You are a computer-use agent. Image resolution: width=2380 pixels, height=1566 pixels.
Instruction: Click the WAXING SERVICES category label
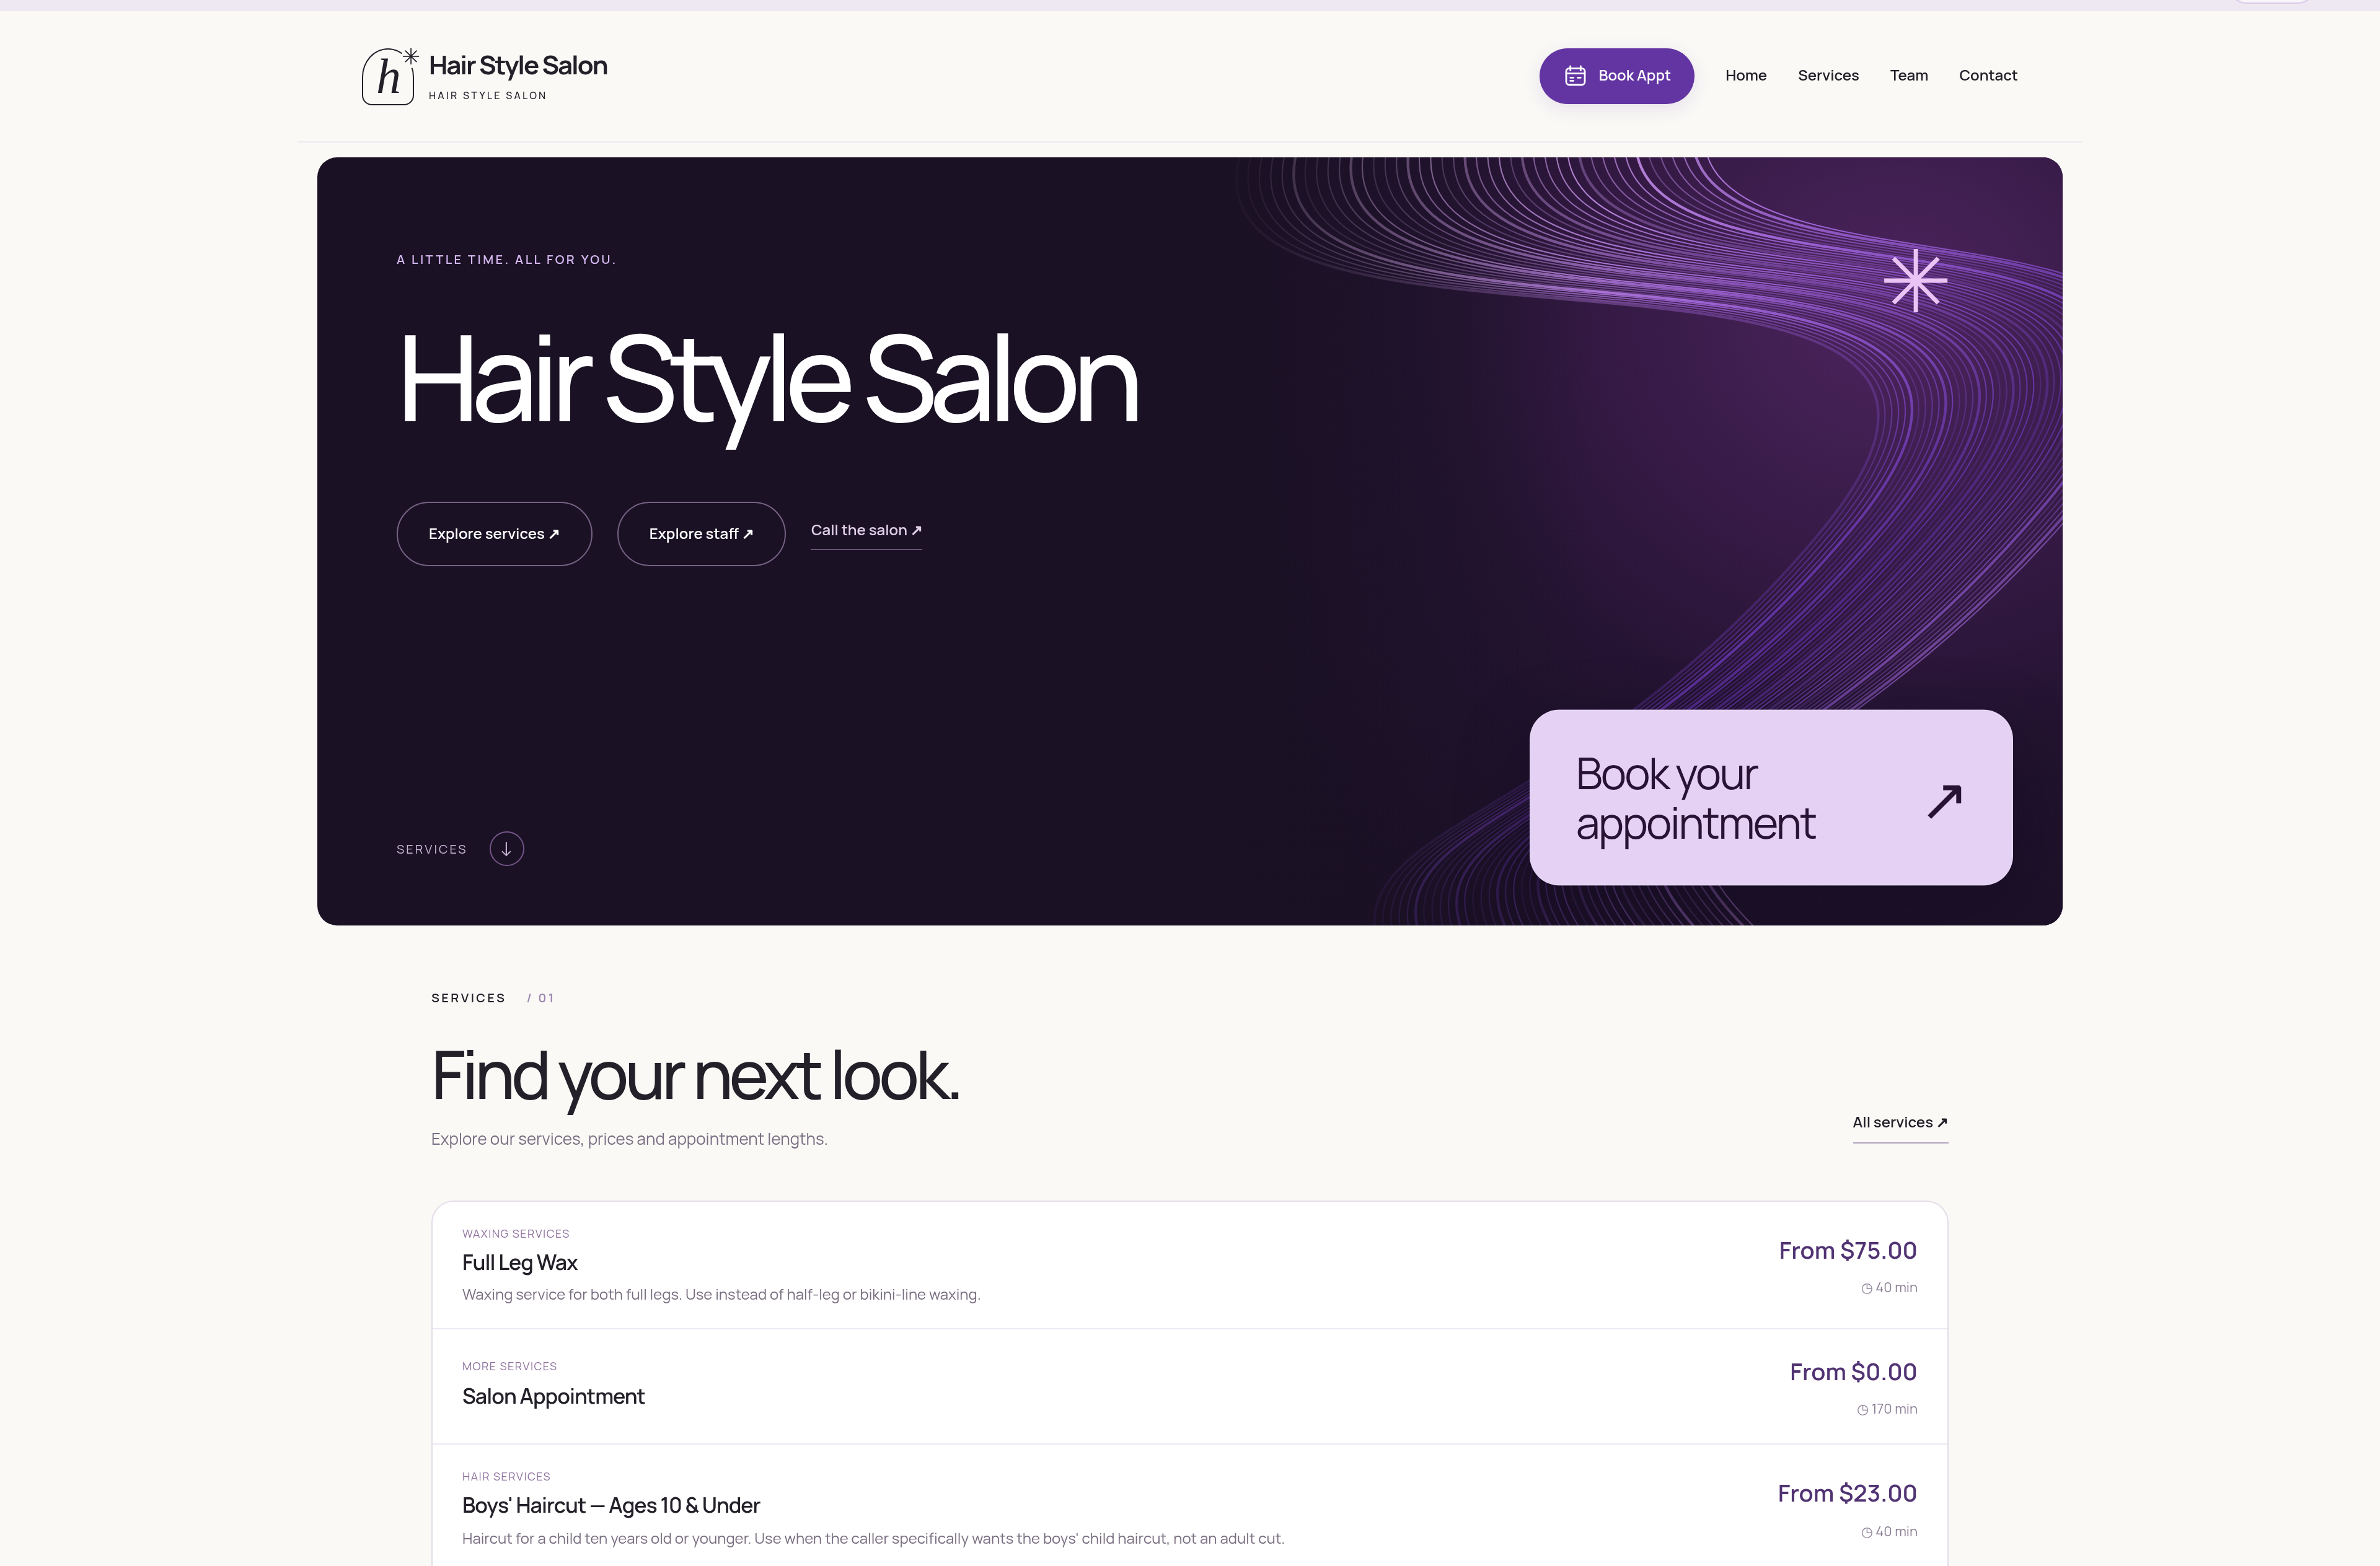(515, 1234)
